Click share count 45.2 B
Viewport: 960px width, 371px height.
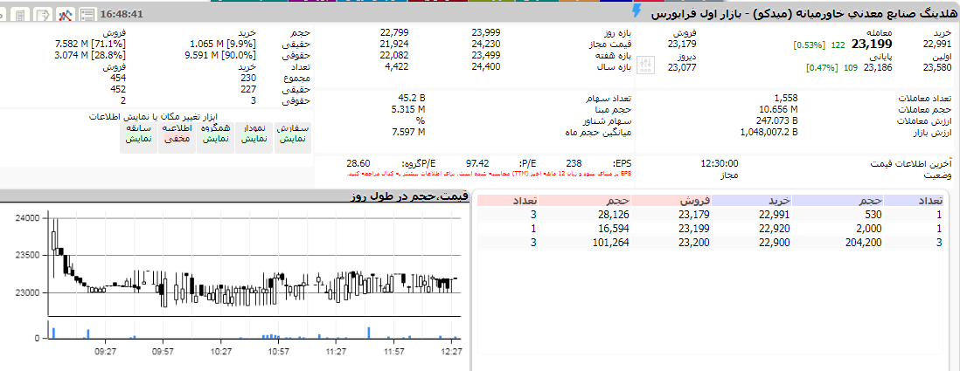412,98
